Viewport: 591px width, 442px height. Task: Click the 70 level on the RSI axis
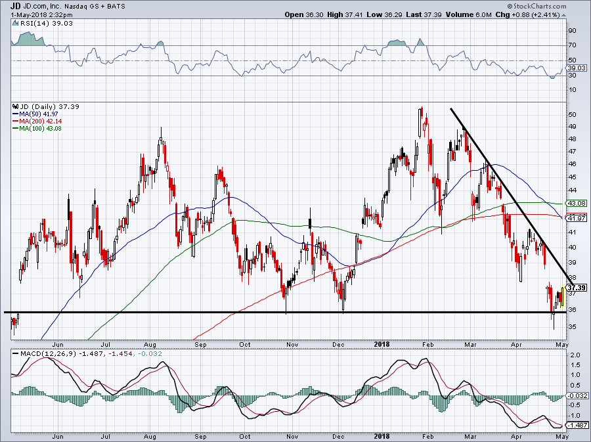[x=572, y=45]
